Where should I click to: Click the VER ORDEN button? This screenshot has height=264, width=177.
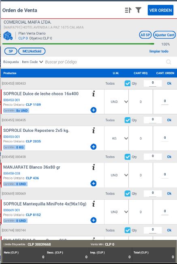tap(160, 10)
